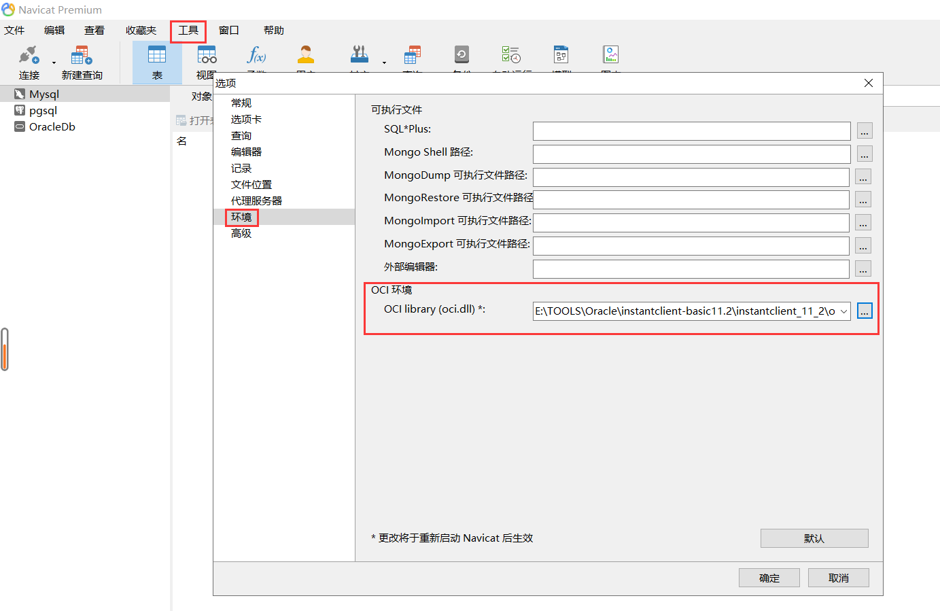Switch to the 高级 settings category
This screenshot has width=940, height=611.
242,233
